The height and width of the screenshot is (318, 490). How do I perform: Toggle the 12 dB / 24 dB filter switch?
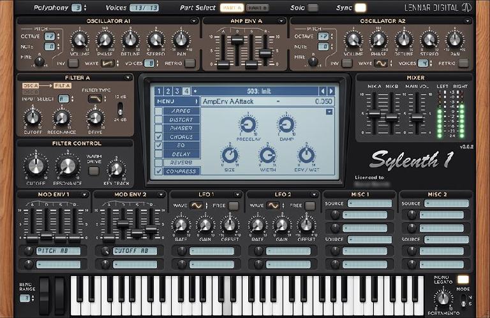coord(120,108)
